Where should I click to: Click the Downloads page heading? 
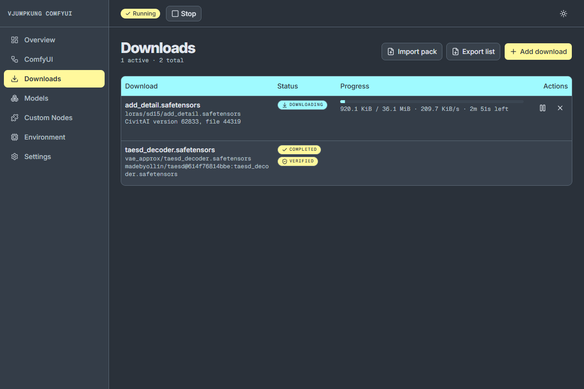coord(158,48)
